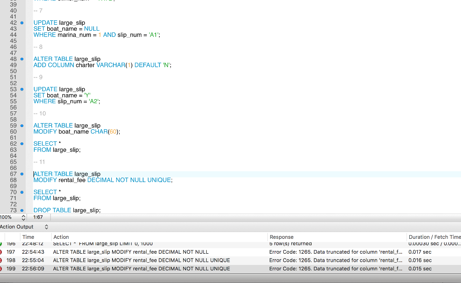
Task: Place cursor on 'DROP TABLE large_slip;' line
Action: [x=67, y=210]
